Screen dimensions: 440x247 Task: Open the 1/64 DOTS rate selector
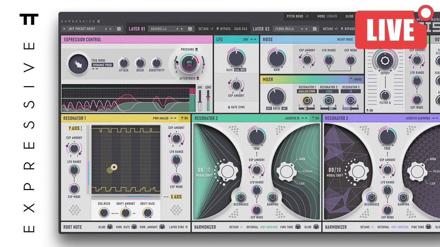[241, 70]
